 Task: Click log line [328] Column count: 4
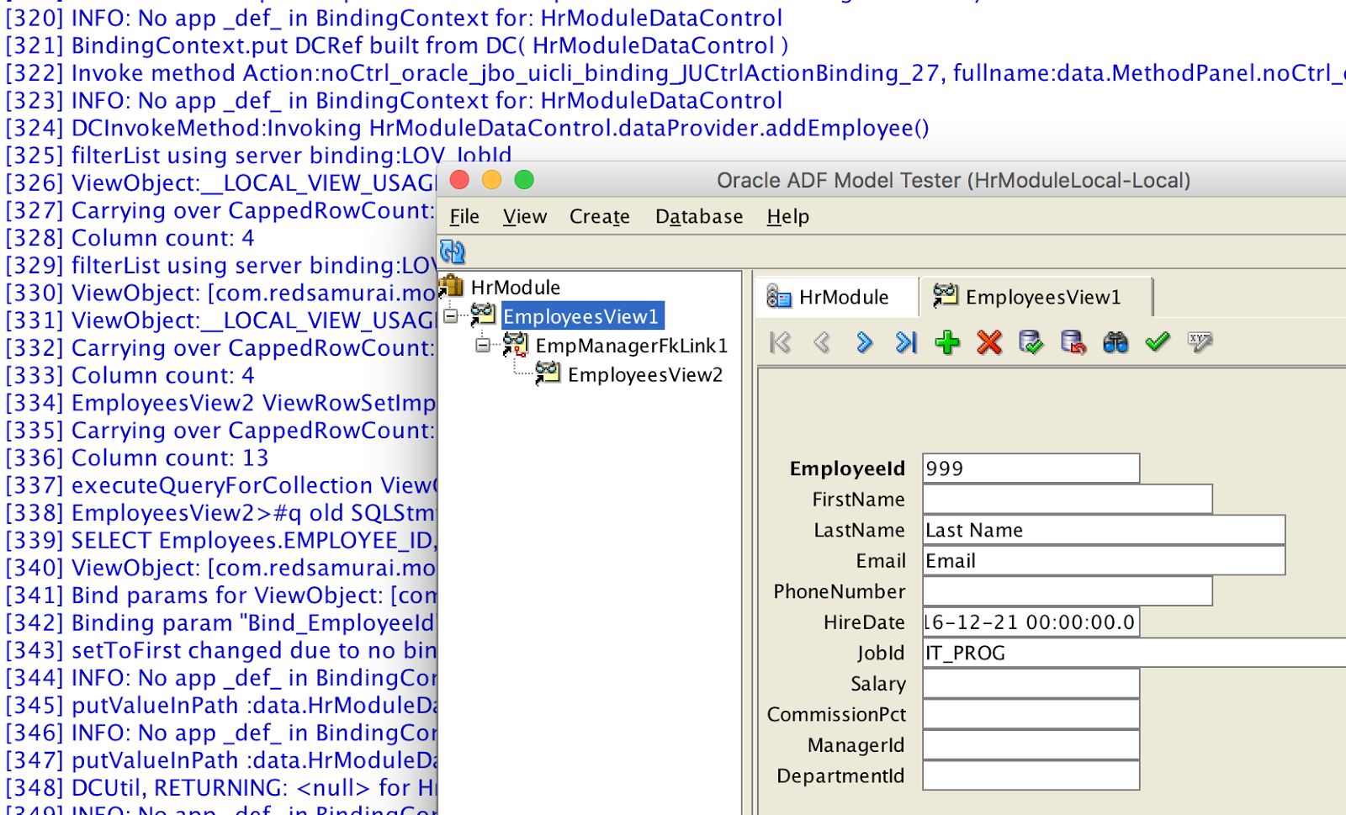coord(130,238)
